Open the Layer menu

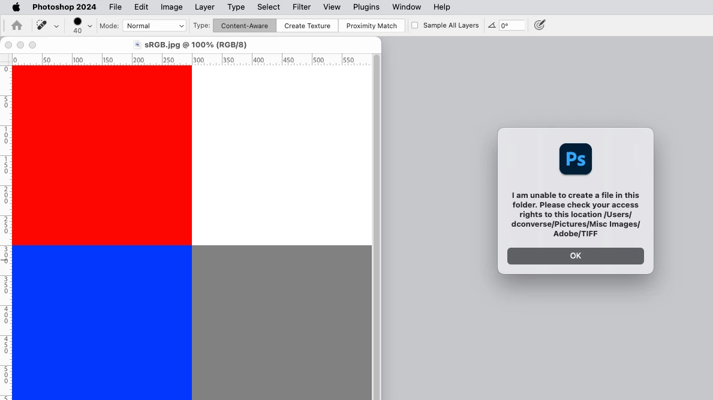204,7
